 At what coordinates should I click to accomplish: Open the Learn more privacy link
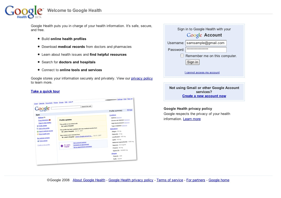[x=192, y=119]
